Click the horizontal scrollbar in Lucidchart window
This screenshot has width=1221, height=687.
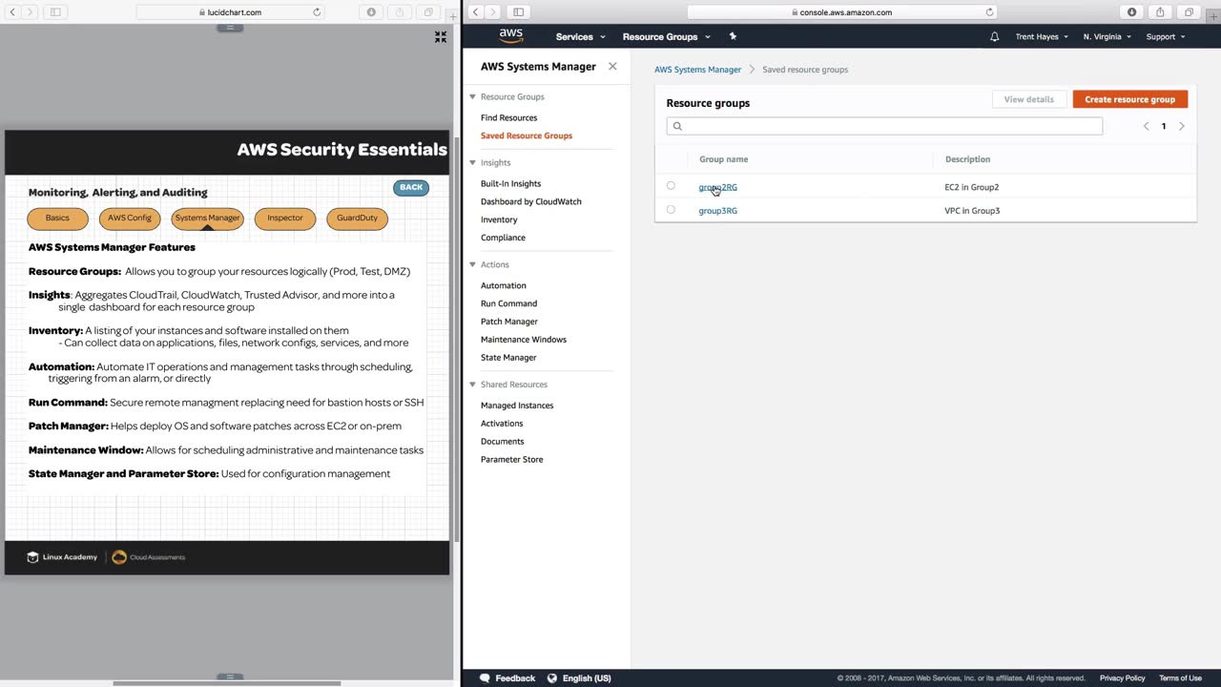tap(227, 683)
